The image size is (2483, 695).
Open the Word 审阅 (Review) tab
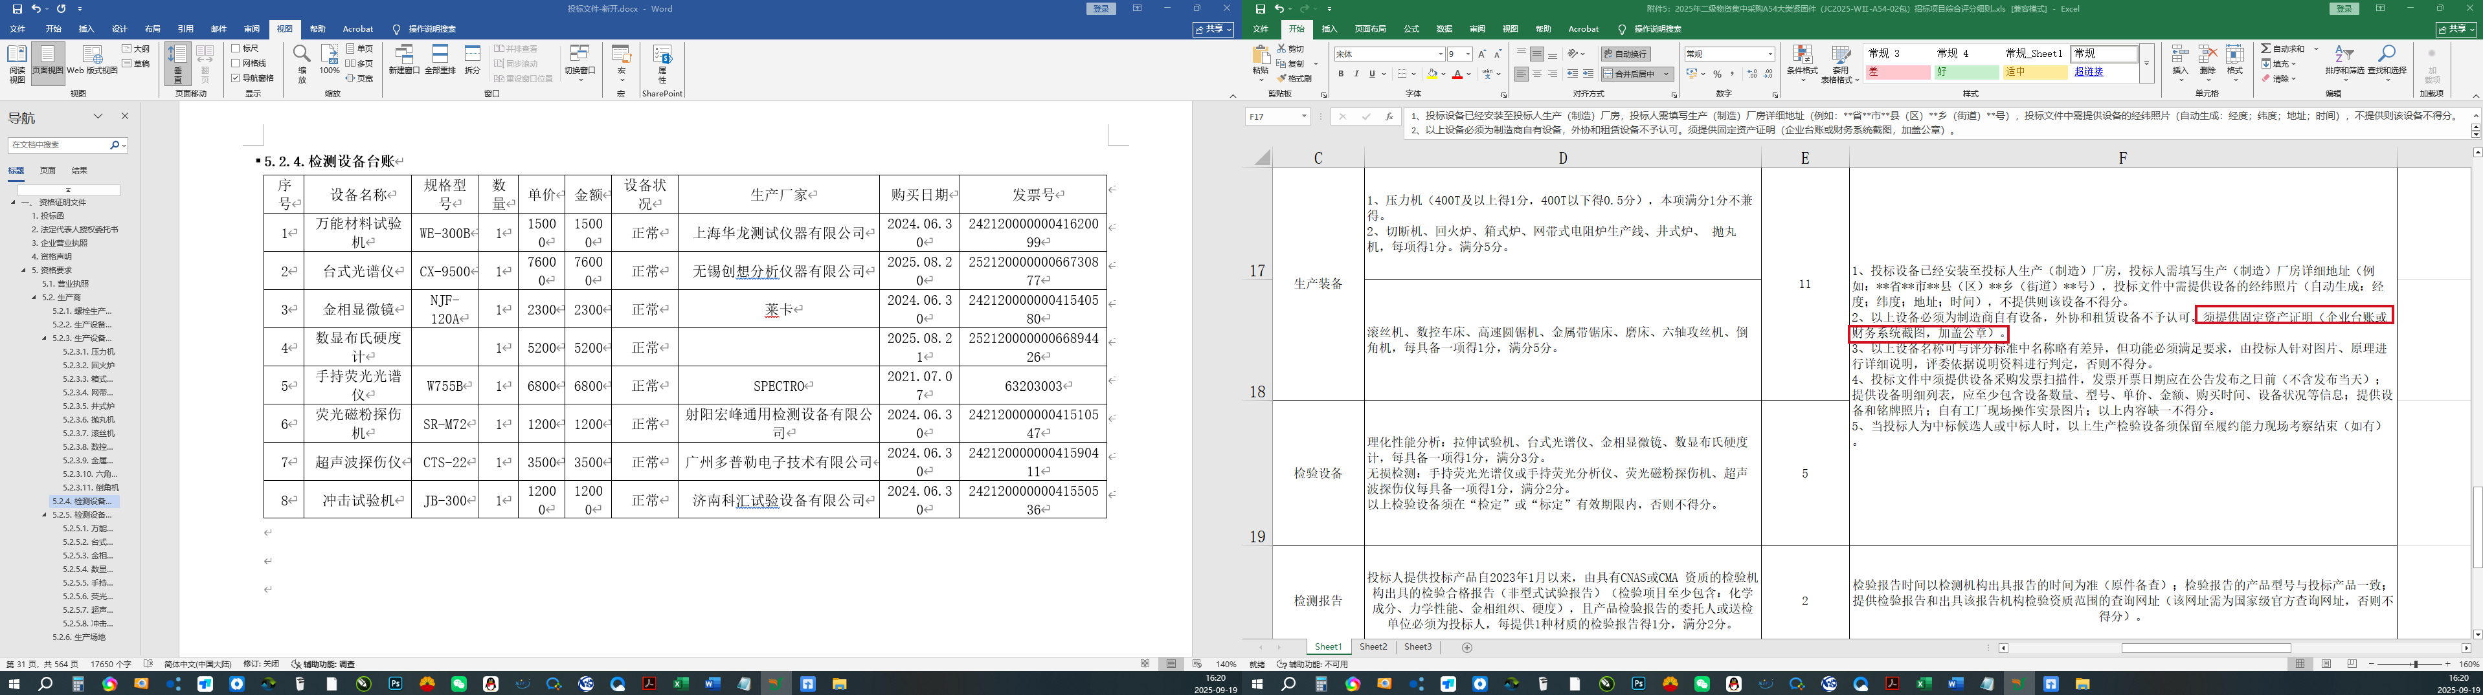click(x=252, y=29)
